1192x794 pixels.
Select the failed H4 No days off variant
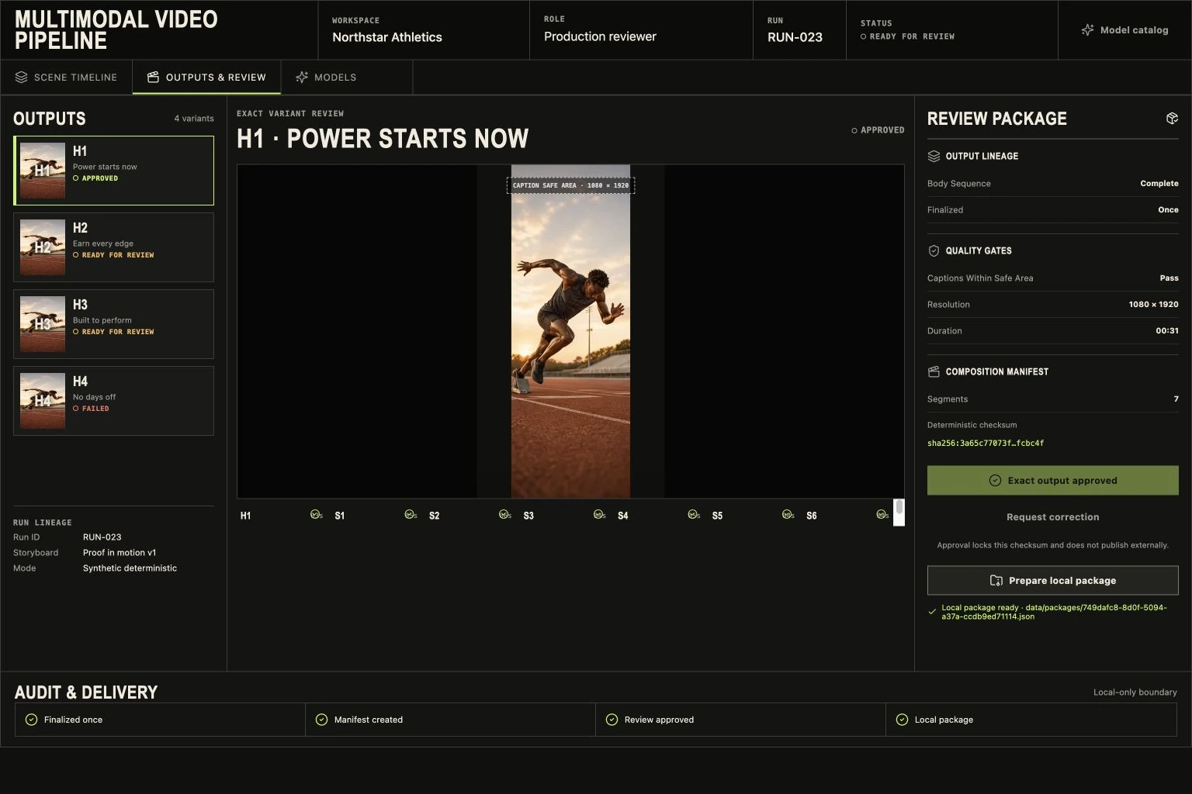(x=113, y=401)
